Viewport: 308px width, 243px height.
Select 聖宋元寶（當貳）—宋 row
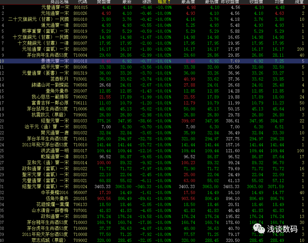[154, 175]
